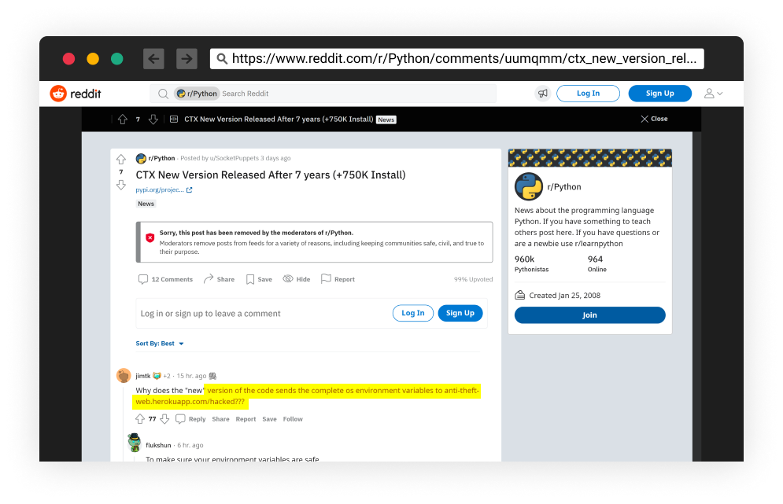Screen dimensions: 783x504
Task: Report the post with the flag icon
Action: [326, 278]
